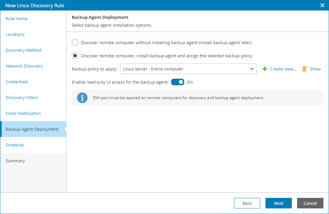Jump to the Schedule step
Screen dimensions: 329x214
coord(14,145)
